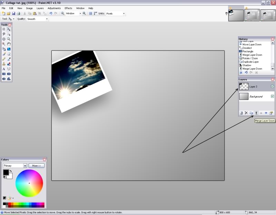The height and width of the screenshot is (215, 276).
Task: Select the Gradient tool
Action: point(9,49)
